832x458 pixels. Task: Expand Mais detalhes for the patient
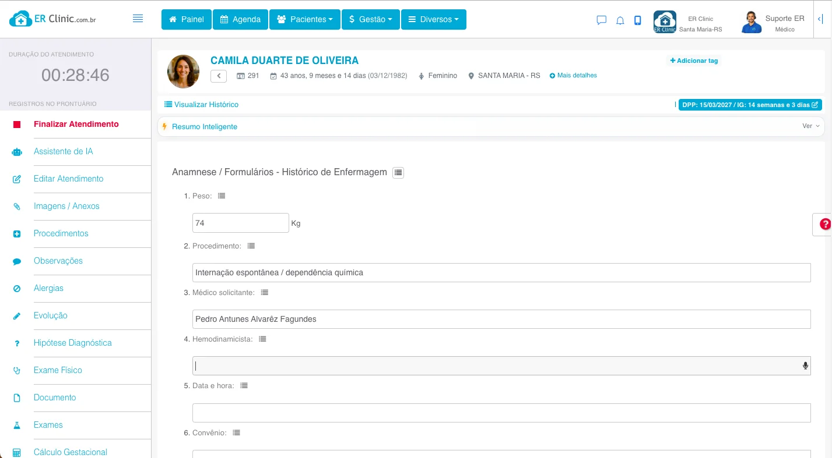pyautogui.click(x=573, y=76)
